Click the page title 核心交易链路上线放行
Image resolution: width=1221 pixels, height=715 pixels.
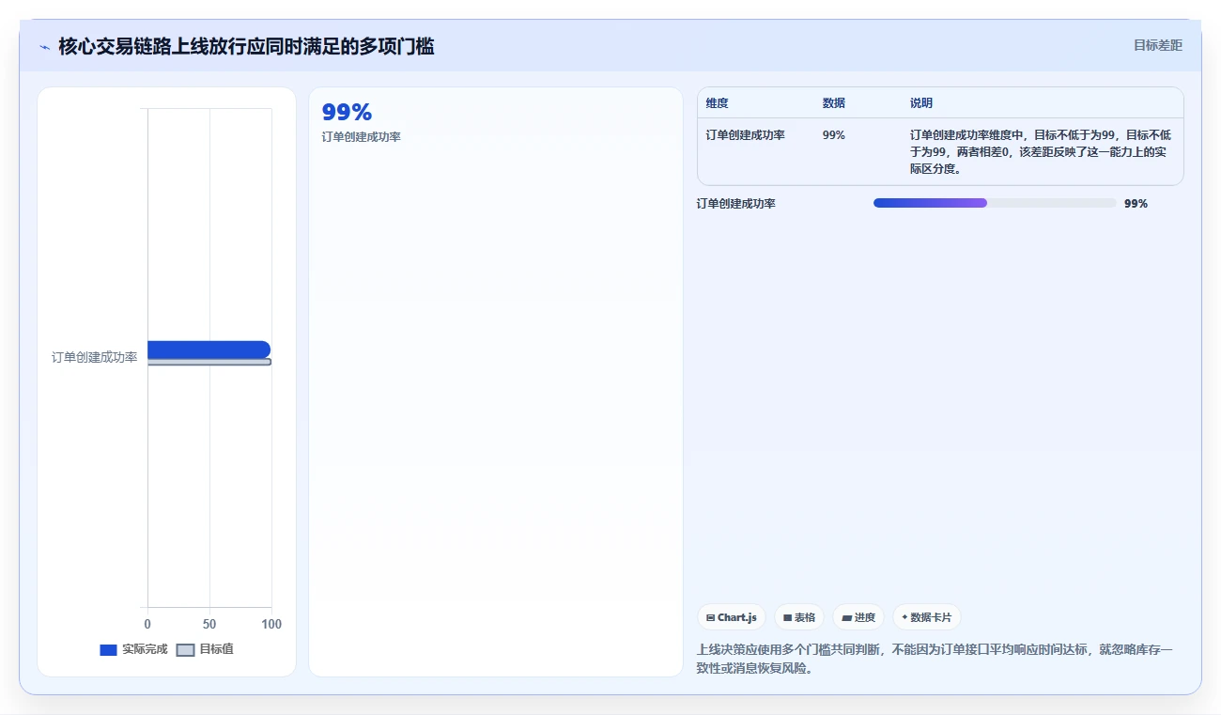pos(246,46)
